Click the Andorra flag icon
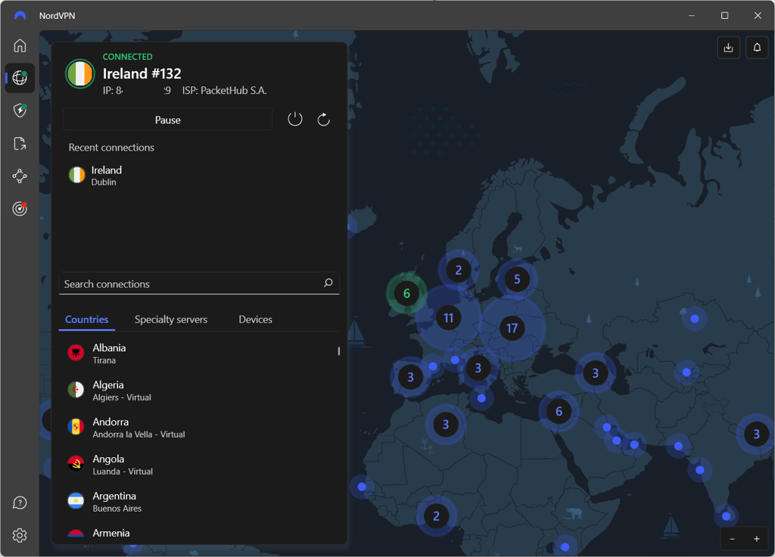The image size is (775, 557). [x=76, y=427]
